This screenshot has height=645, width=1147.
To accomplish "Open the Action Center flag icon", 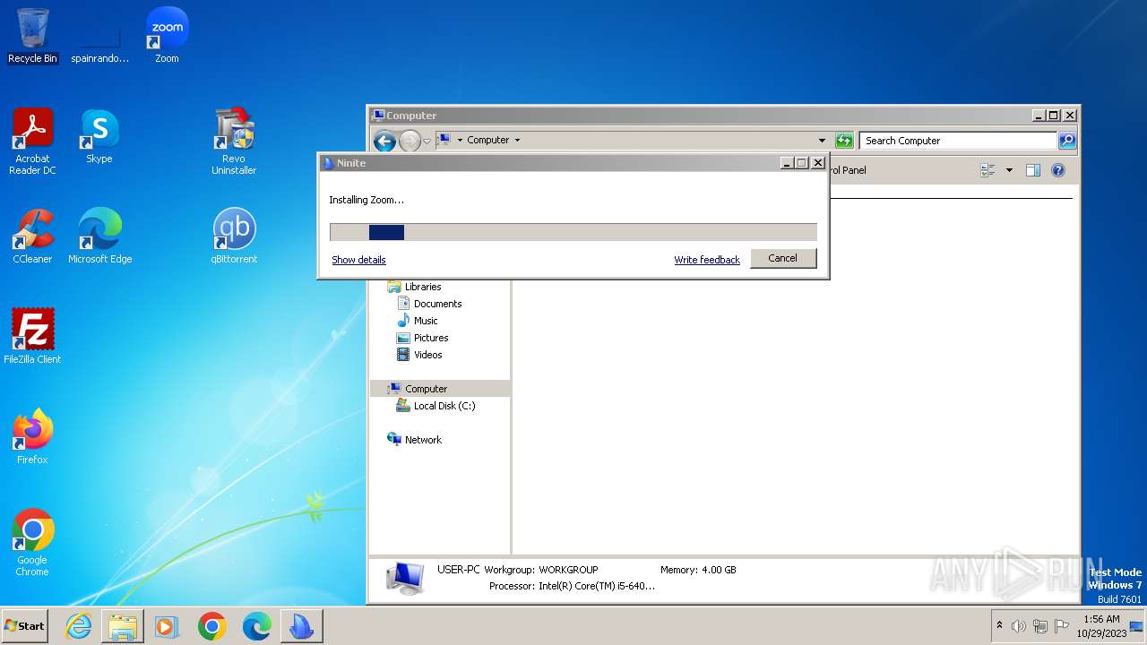I will click(x=1062, y=626).
